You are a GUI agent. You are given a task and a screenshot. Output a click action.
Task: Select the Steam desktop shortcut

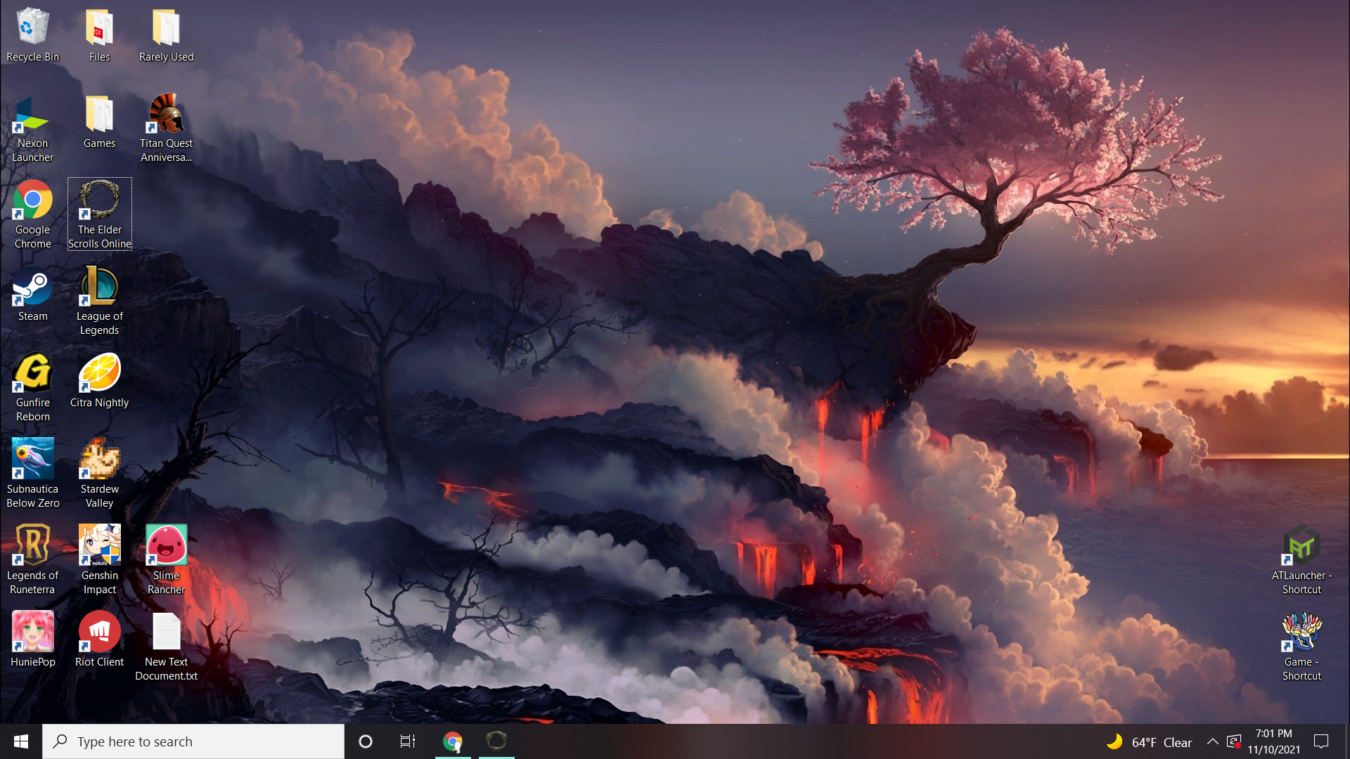pos(32,294)
